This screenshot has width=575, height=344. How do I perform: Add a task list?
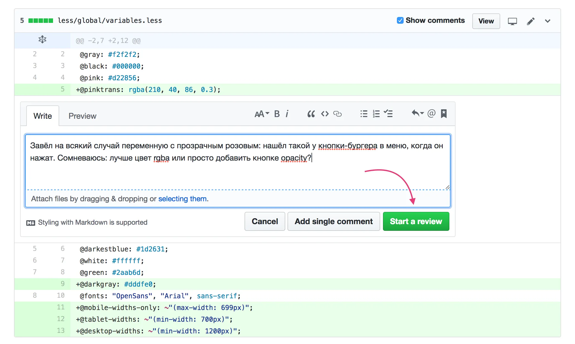(388, 114)
